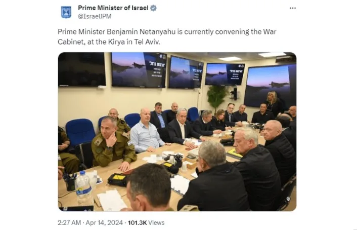Click the black pen holder cup on the table
357x230 pixels.
(70, 182)
